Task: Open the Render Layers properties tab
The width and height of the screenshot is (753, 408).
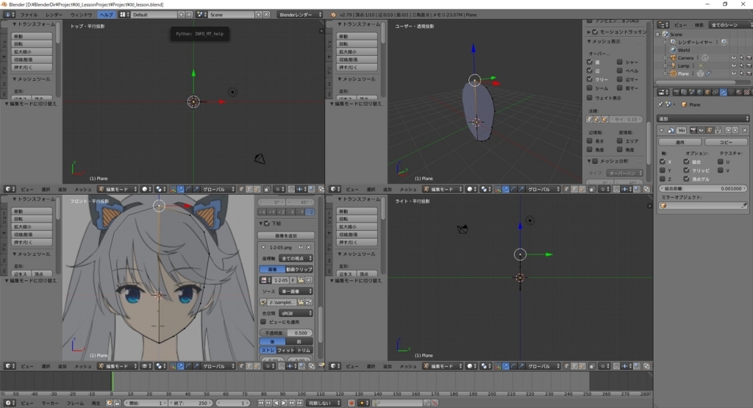Action: click(x=684, y=92)
